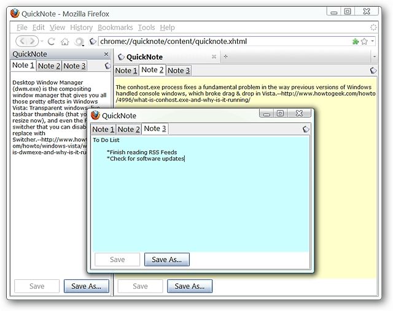This screenshot has width=393, height=311.
Task: Select Note 2 tab in the browser tab content
Action: (x=152, y=70)
